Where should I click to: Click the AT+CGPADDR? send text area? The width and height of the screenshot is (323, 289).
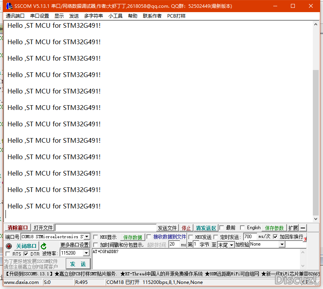tap(196, 259)
